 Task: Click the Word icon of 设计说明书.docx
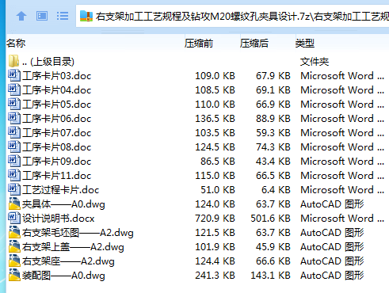(x=14, y=218)
